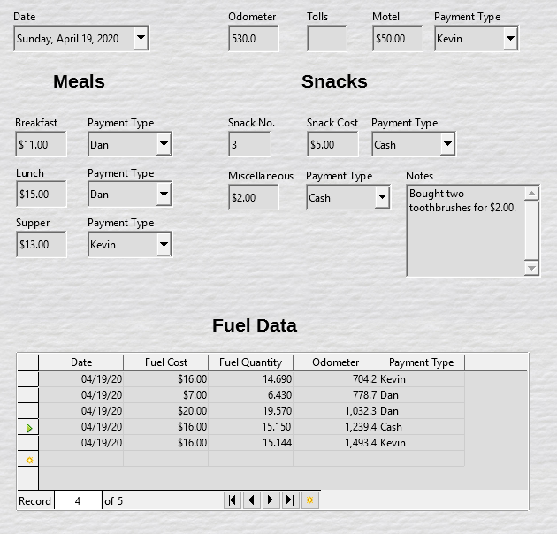Image resolution: width=557 pixels, height=534 pixels.
Task: Click row selector for the 704.2 fuel row
Action: (x=28, y=379)
